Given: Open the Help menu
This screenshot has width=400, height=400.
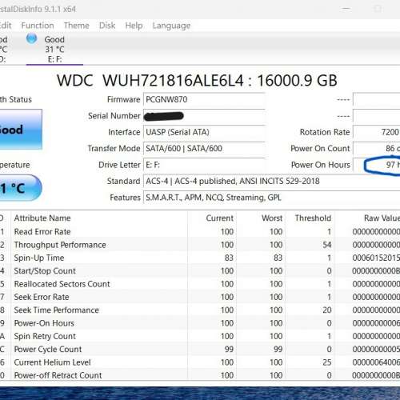Looking at the screenshot, I should 134,26.
